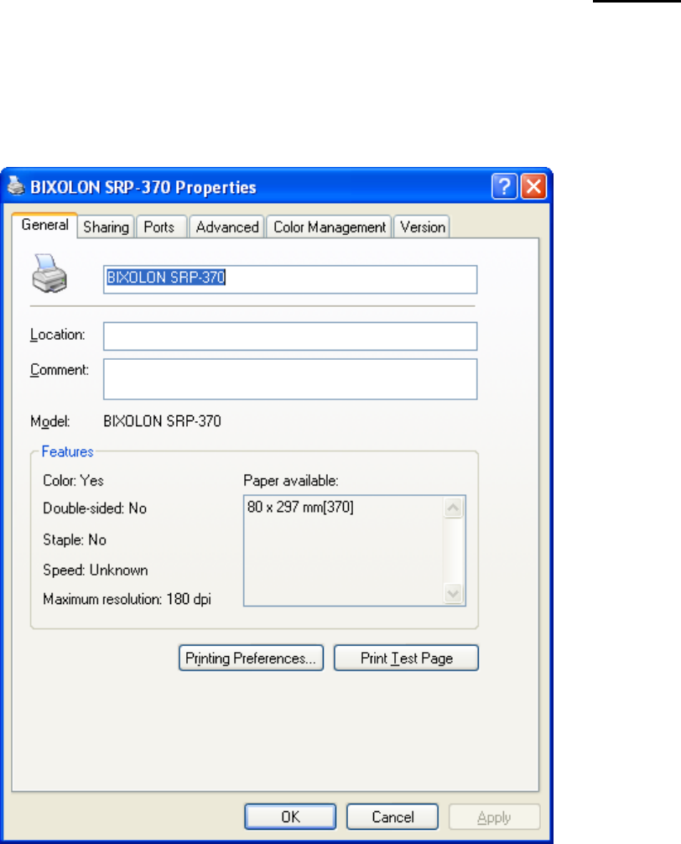
Task: Click the Double-sided: No text
Action: click(x=95, y=508)
